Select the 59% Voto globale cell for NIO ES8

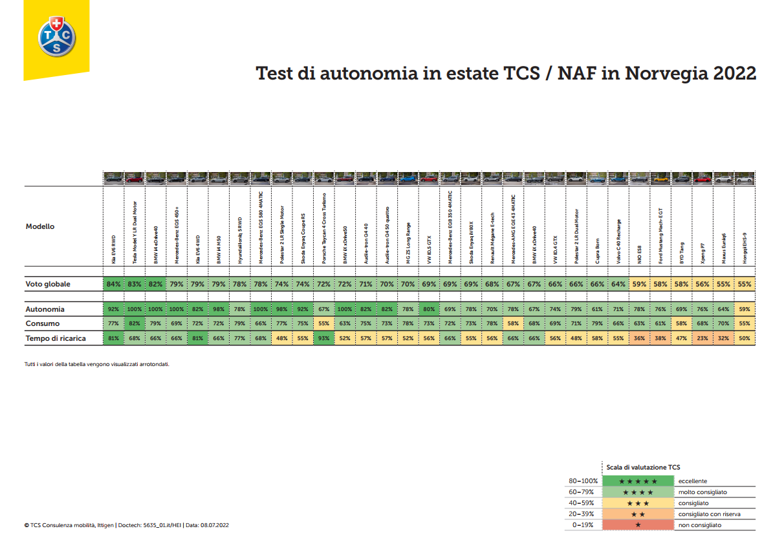coord(639,284)
